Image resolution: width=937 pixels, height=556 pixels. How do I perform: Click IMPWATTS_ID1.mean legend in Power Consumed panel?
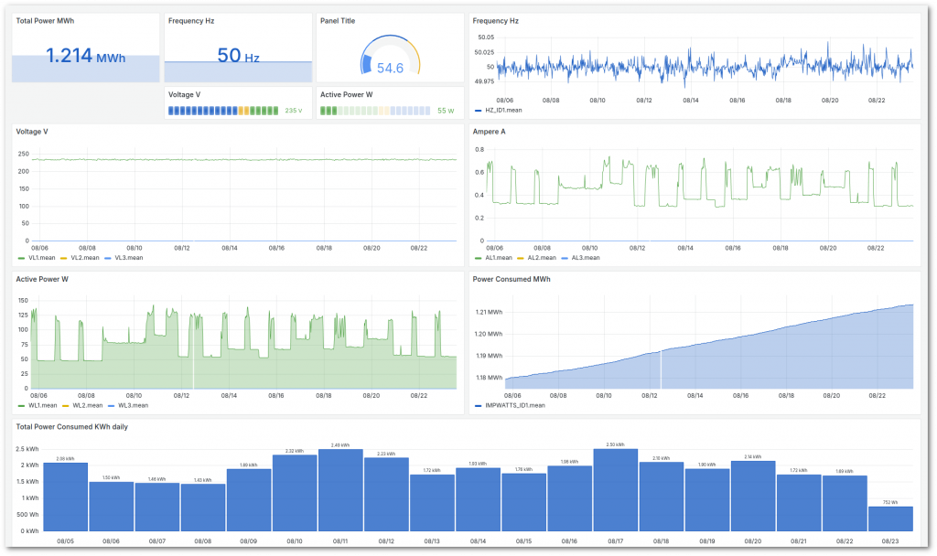(514, 404)
